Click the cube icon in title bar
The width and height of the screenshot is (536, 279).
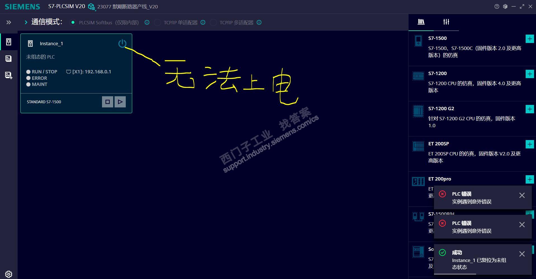click(x=505, y=6)
